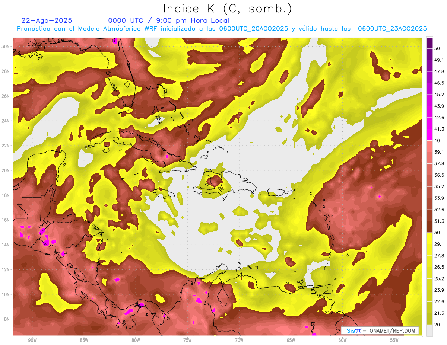Click the 22N latitude label
The width and height of the screenshot is (447, 345).
(x=6, y=146)
